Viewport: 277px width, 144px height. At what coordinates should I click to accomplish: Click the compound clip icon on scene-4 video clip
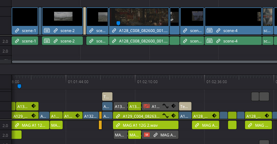click(x=210, y=31)
